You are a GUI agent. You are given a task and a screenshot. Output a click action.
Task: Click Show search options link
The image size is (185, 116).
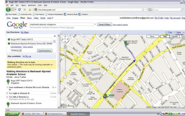coord(120,25)
